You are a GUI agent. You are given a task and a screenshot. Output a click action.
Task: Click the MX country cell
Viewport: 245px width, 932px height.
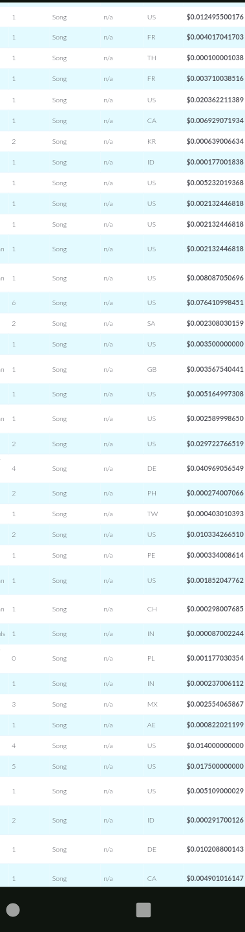coord(152,704)
